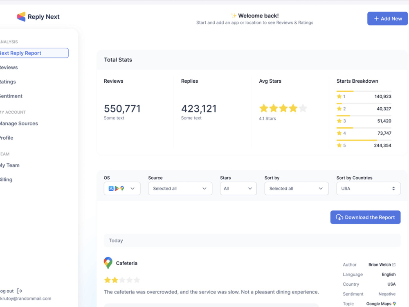The width and height of the screenshot is (409, 307).
Task: Open Billing in the sidebar
Action: coord(6,180)
